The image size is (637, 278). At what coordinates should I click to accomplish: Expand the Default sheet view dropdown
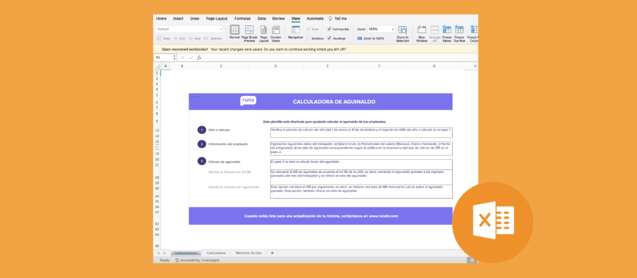(221, 29)
